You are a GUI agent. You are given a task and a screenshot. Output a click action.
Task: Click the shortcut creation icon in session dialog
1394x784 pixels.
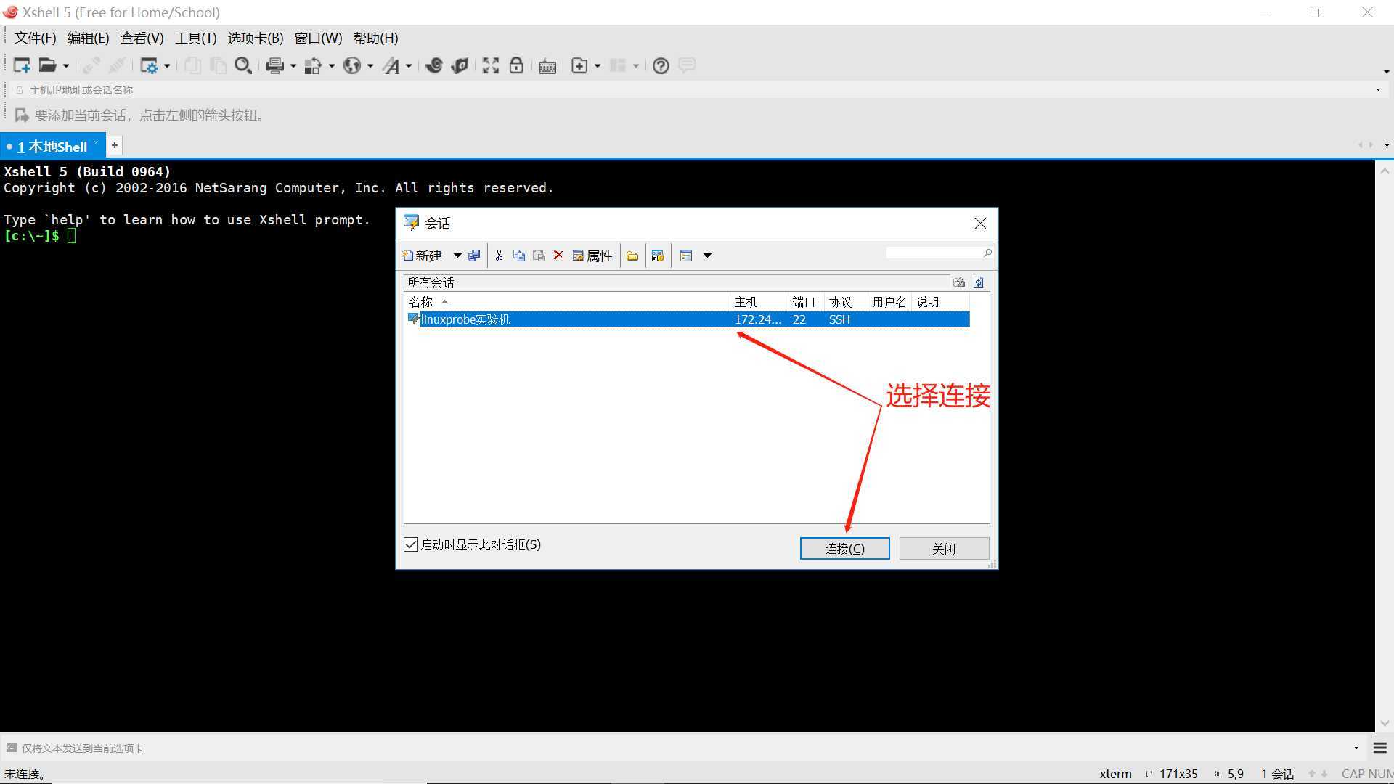(658, 256)
